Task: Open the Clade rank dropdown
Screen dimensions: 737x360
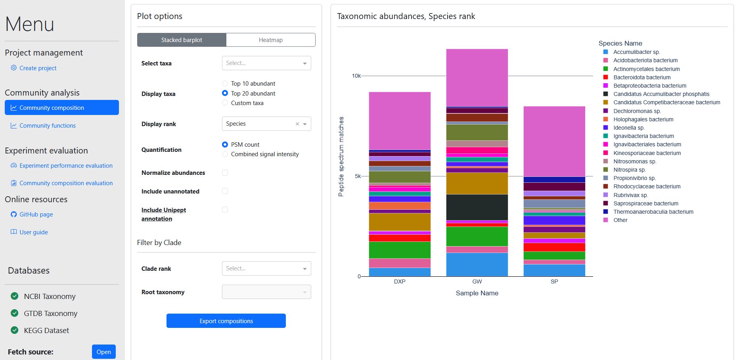Action: (266, 268)
